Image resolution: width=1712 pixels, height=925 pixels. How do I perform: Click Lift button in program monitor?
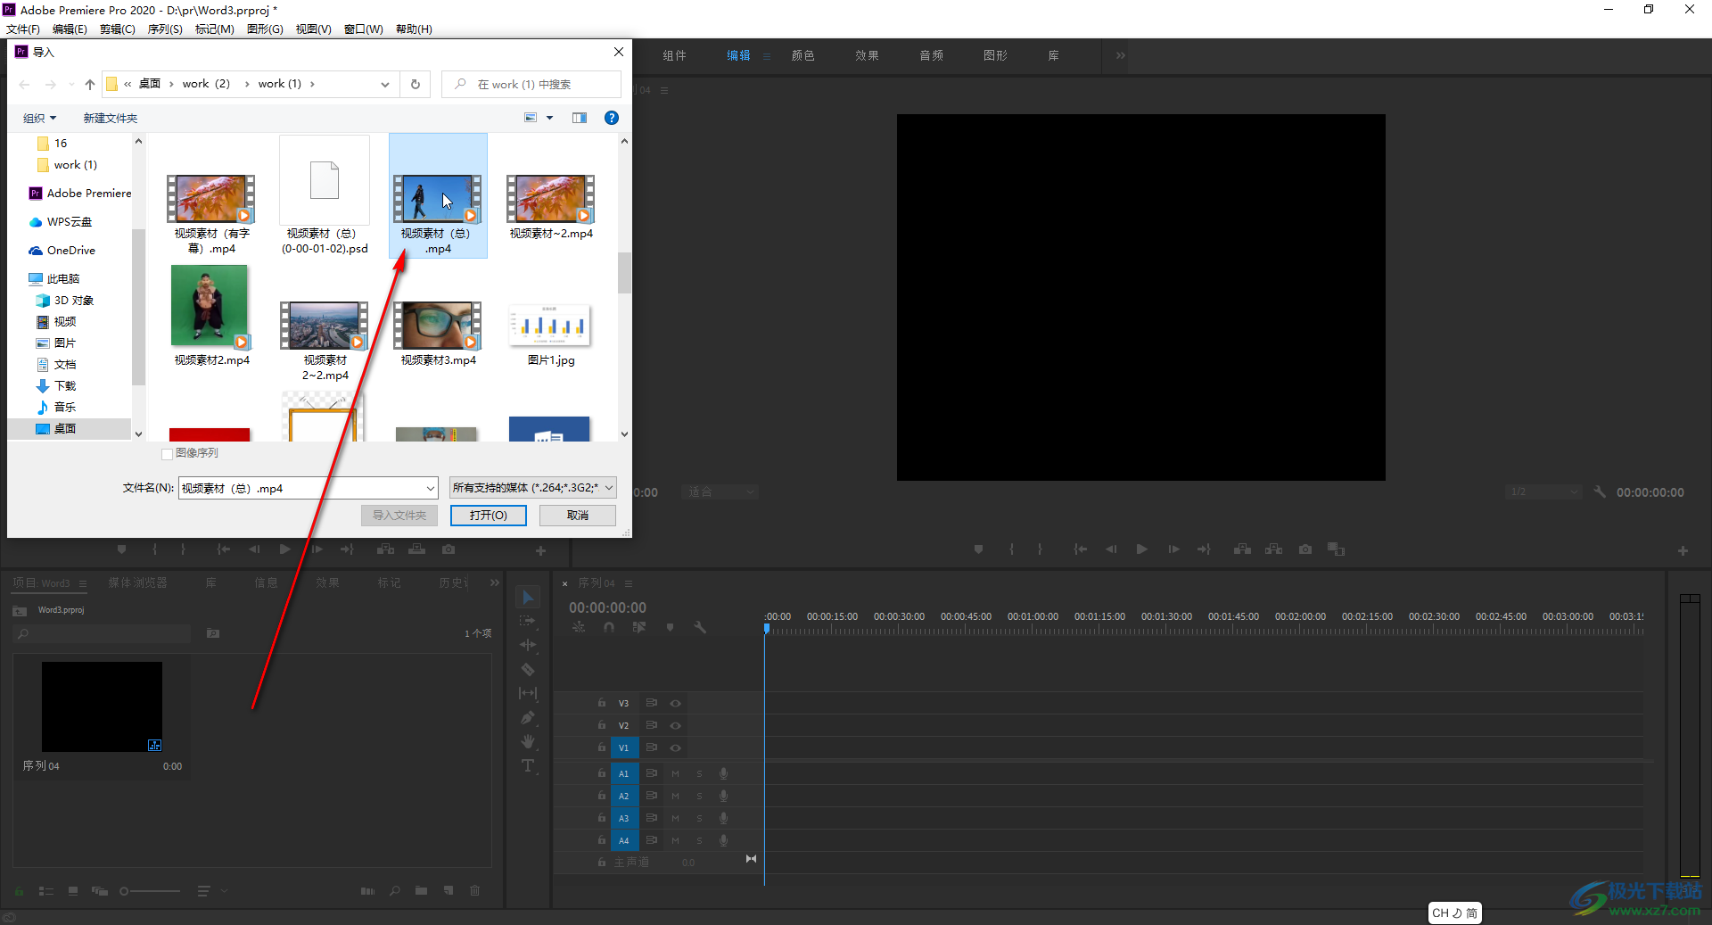(x=1242, y=549)
